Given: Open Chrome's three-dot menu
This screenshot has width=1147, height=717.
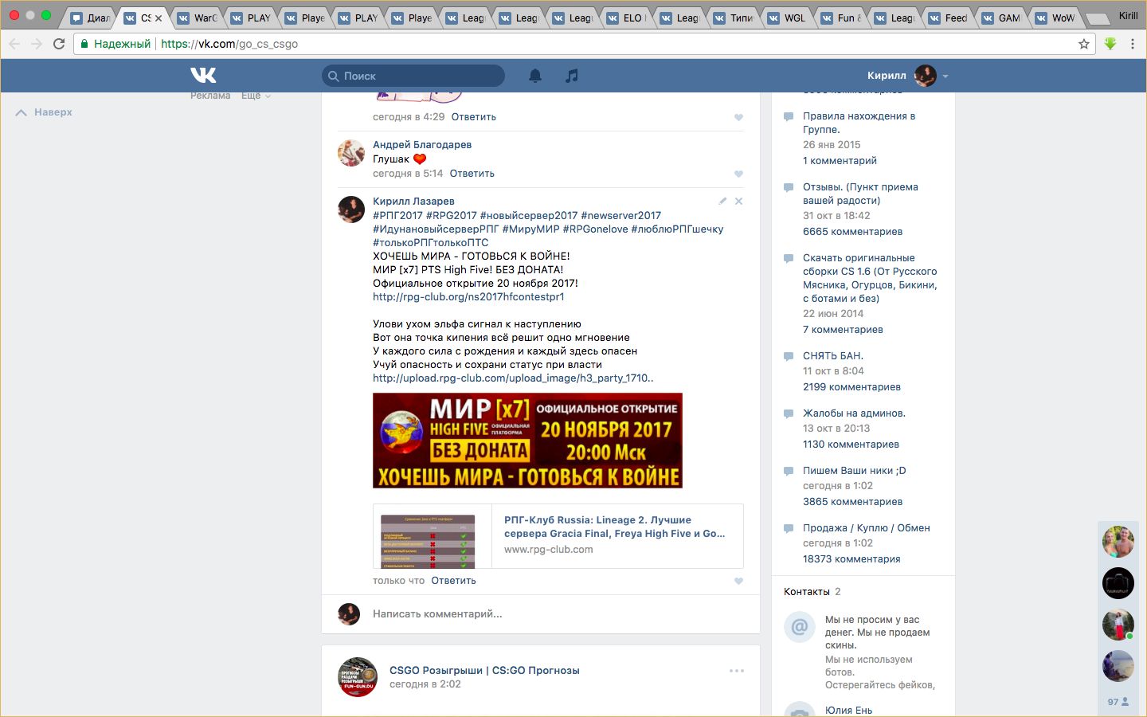Looking at the screenshot, I should pos(1133,44).
